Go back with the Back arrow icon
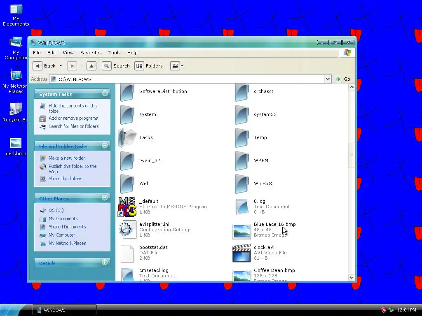The height and width of the screenshot is (316, 422). coord(38,66)
